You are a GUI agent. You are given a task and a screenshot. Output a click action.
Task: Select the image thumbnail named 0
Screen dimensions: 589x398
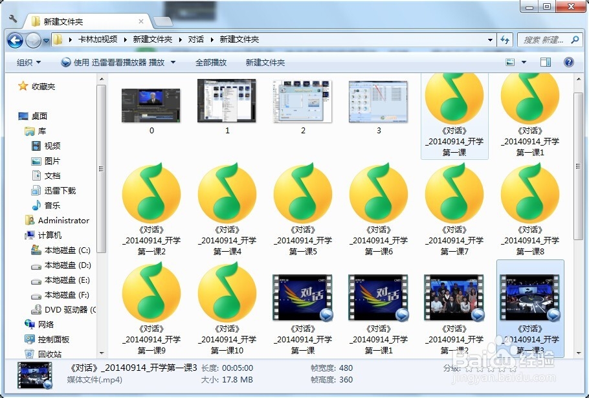click(x=151, y=106)
